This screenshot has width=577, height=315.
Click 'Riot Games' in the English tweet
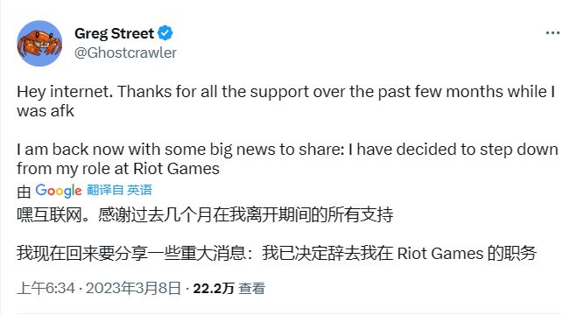(x=176, y=169)
